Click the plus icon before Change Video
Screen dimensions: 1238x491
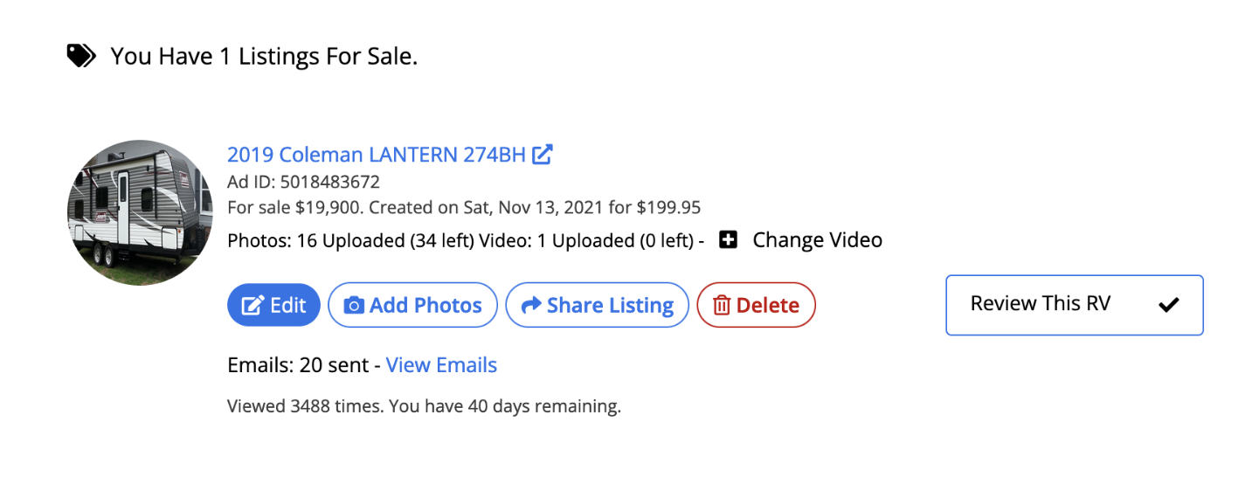[729, 239]
